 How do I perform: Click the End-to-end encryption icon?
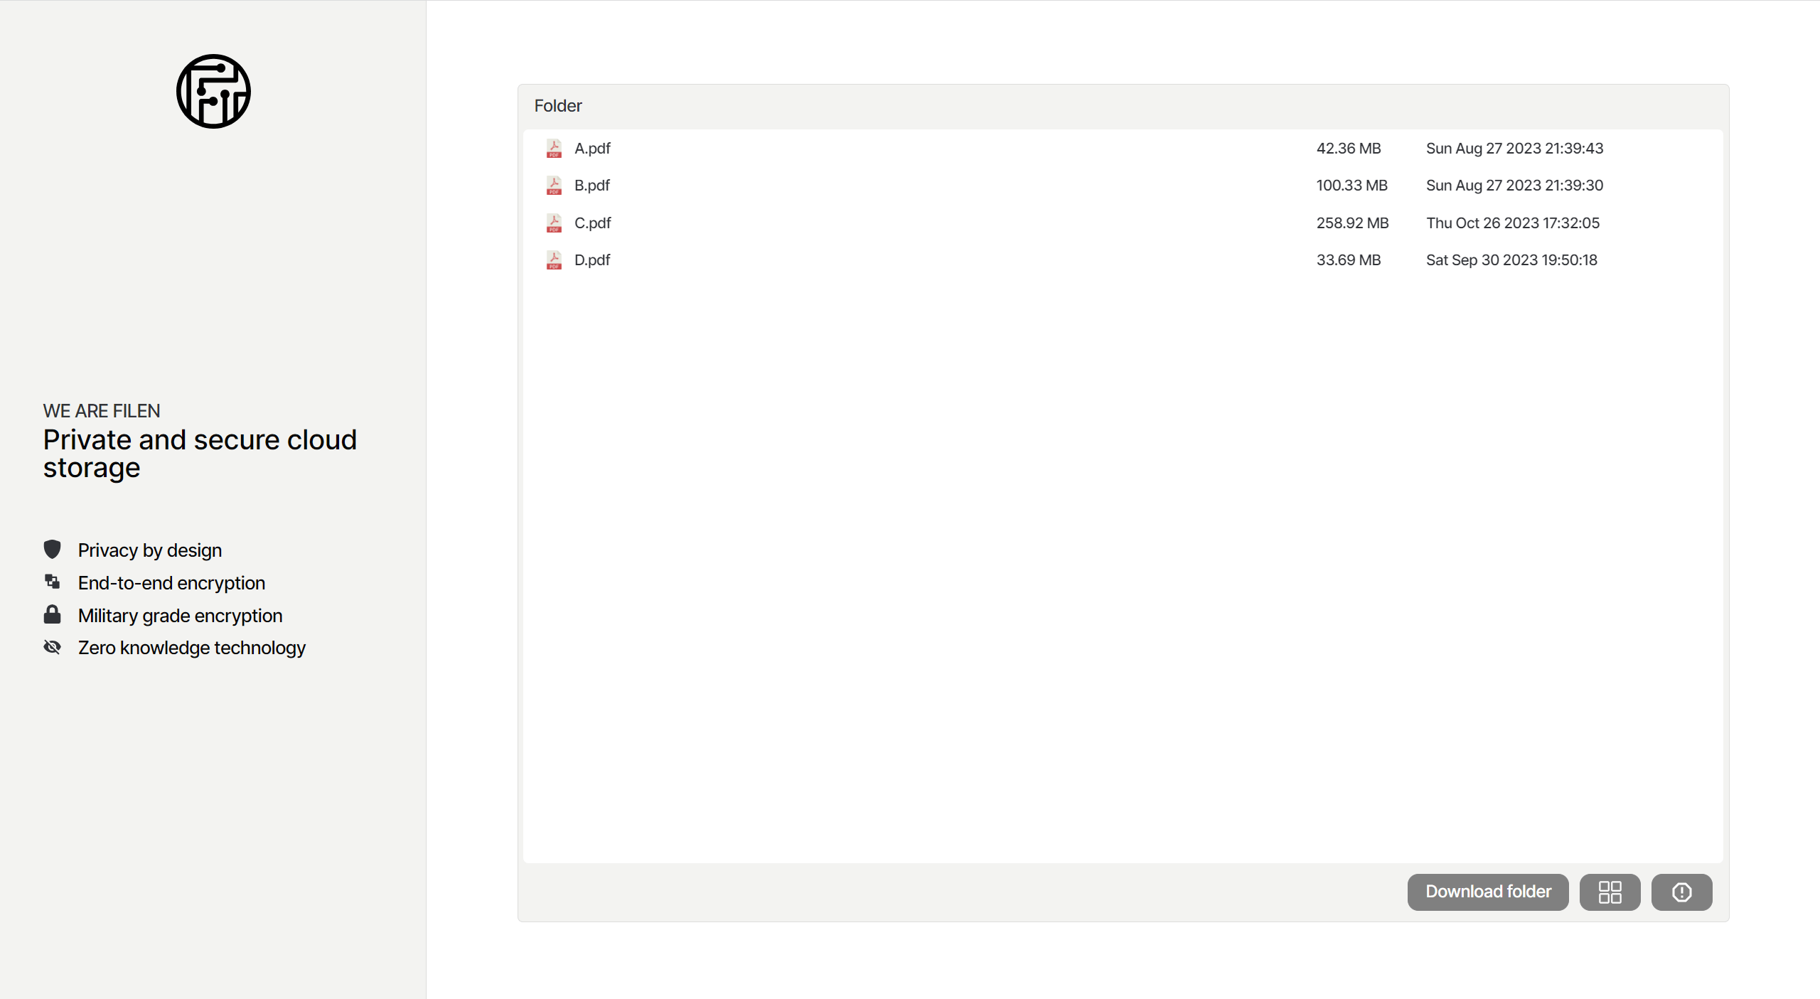52,582
